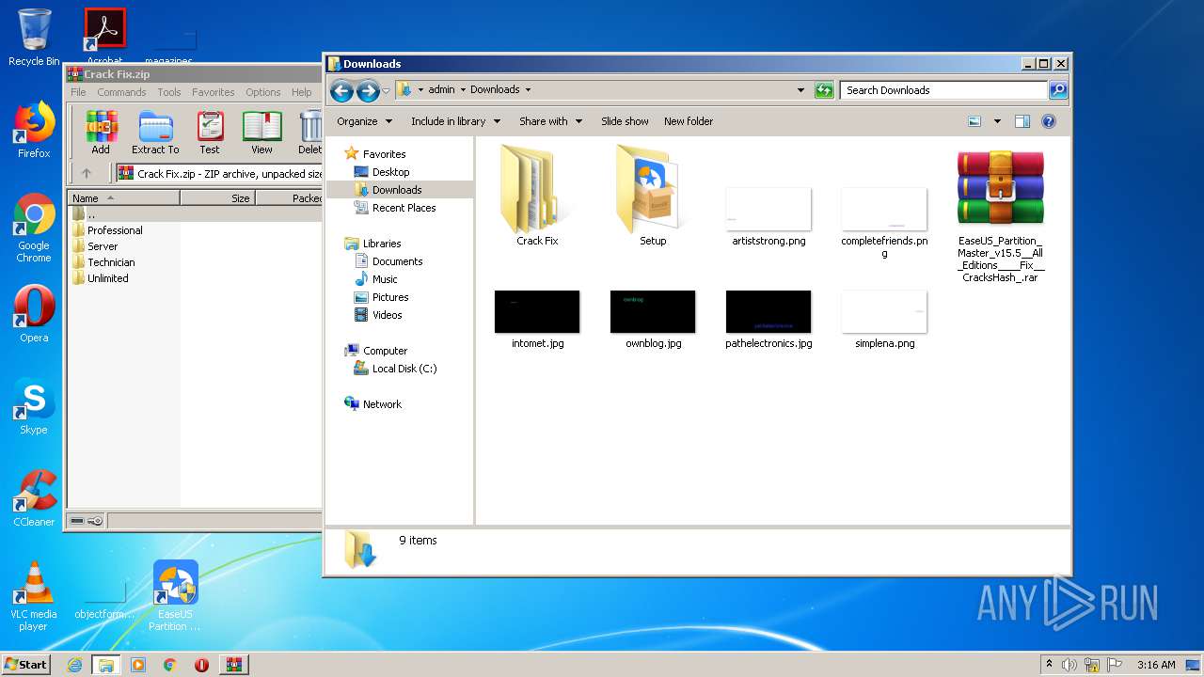Sort by Size column in WinRAR
The height and width of the screenshot is (677, 1204).
coord(217,198)
